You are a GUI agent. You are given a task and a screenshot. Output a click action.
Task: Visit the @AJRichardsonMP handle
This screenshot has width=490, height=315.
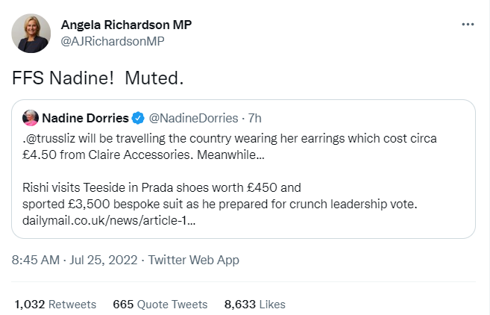click(112, 41)
